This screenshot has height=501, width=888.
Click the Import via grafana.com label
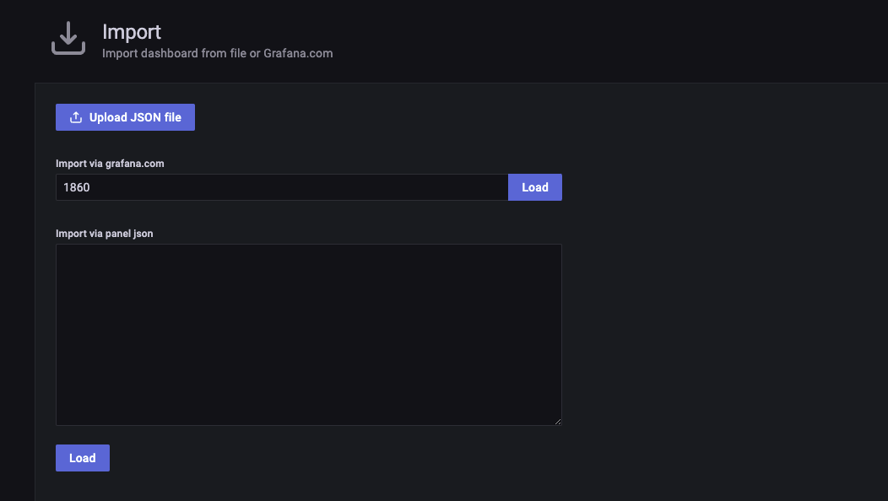click(x=110, y=163)
